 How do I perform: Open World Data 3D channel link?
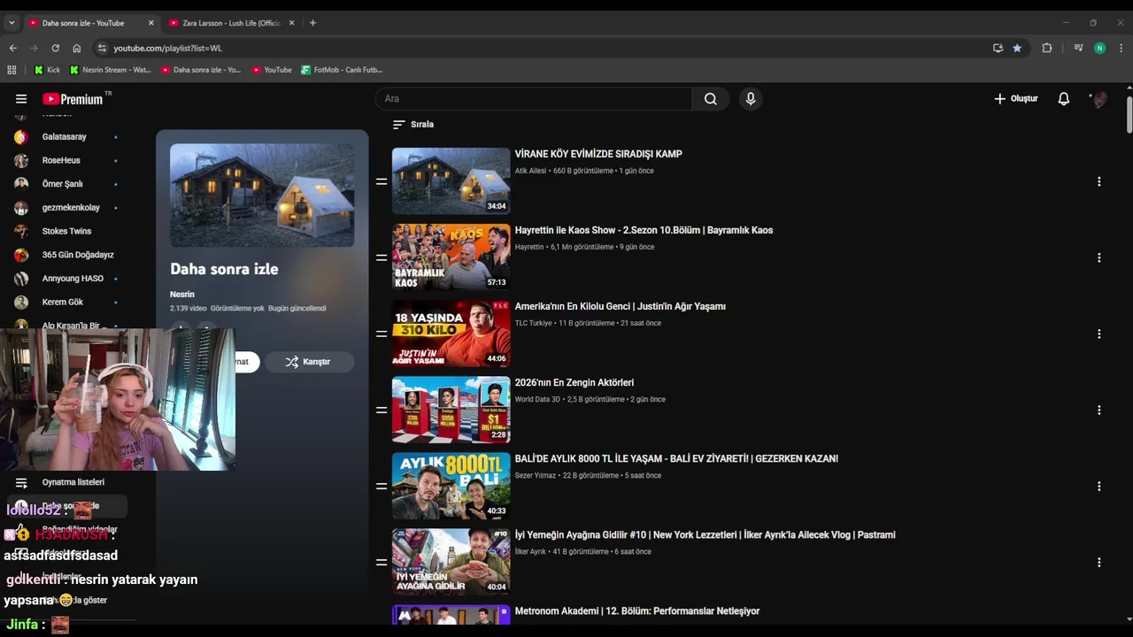(x=537, y=399)
